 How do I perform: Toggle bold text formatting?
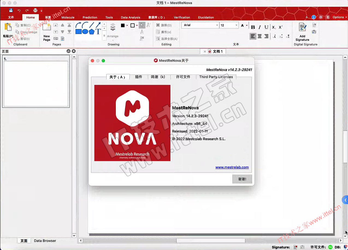[x=253, y=27]
